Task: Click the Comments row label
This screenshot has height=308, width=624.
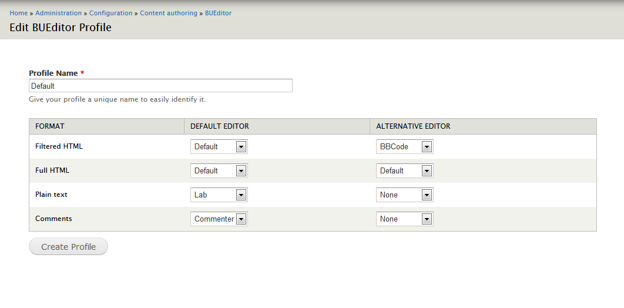Action: click(53, 219)
